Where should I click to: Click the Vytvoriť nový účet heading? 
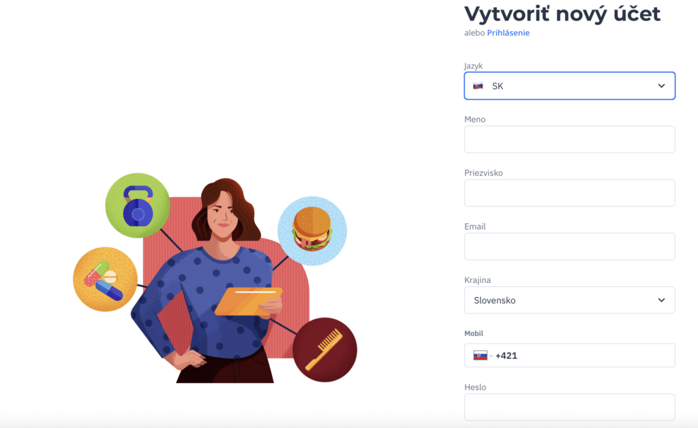(562, 14)
